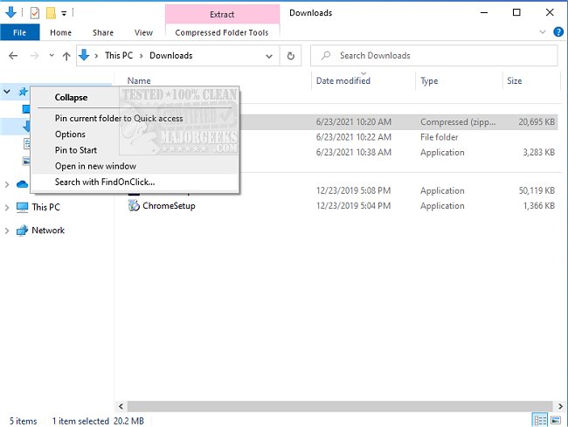Expand the This PC tree node
The width and height of the screenshot is (568, 427).
pyautogui.click(x=7, y=208)
